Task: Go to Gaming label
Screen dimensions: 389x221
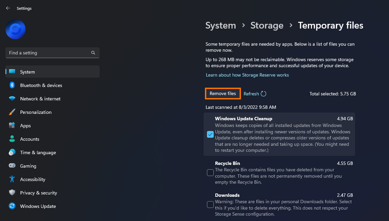Action: (x=28, y=166)
